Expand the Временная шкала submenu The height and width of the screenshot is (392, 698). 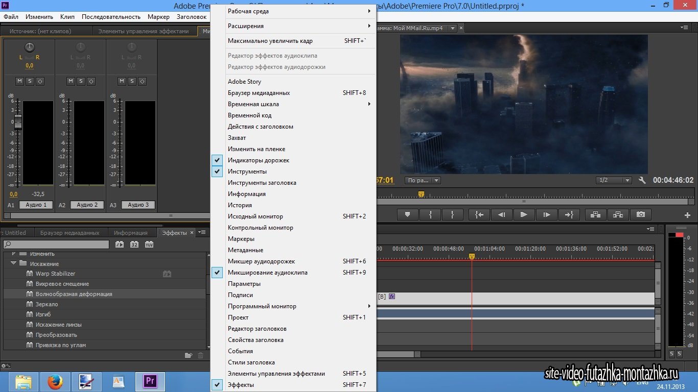(293, 104)
